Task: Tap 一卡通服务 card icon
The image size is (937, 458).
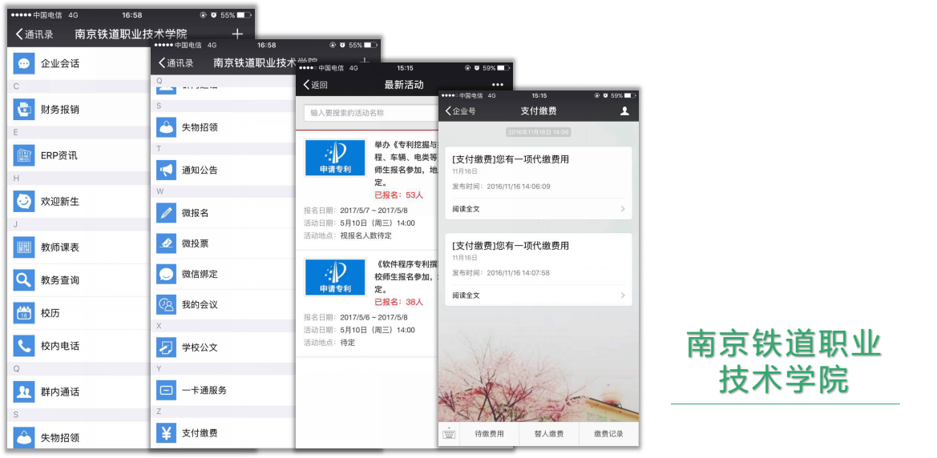Action: [166, 391]
